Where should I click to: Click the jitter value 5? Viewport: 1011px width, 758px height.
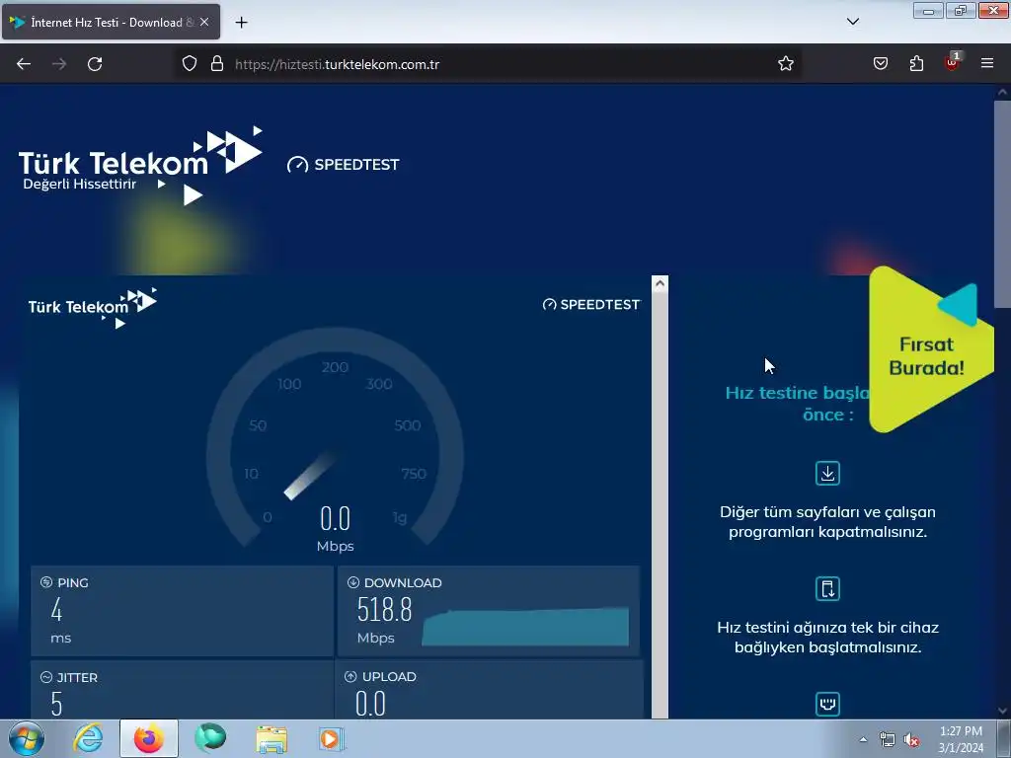click(56, 704)
